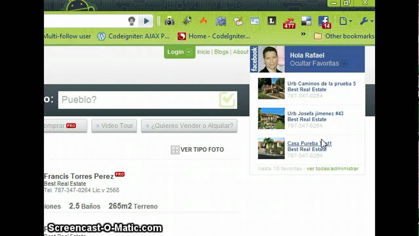Click green checkmark in Pueblo field
The width and height of the screenshot is (419, 236).
[x=227, y=100]
